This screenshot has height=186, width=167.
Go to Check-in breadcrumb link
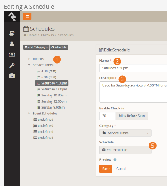(x=47, y=35)
